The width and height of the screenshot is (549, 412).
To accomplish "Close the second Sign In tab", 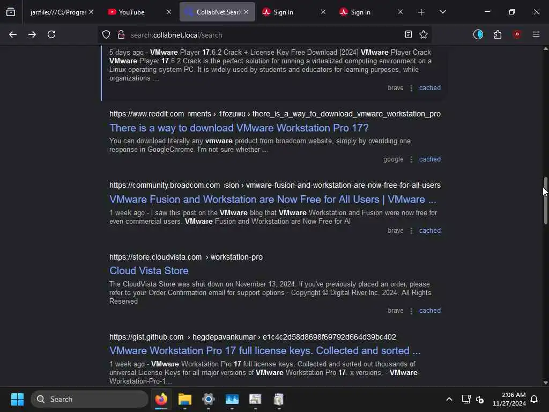I will point(400,12).
